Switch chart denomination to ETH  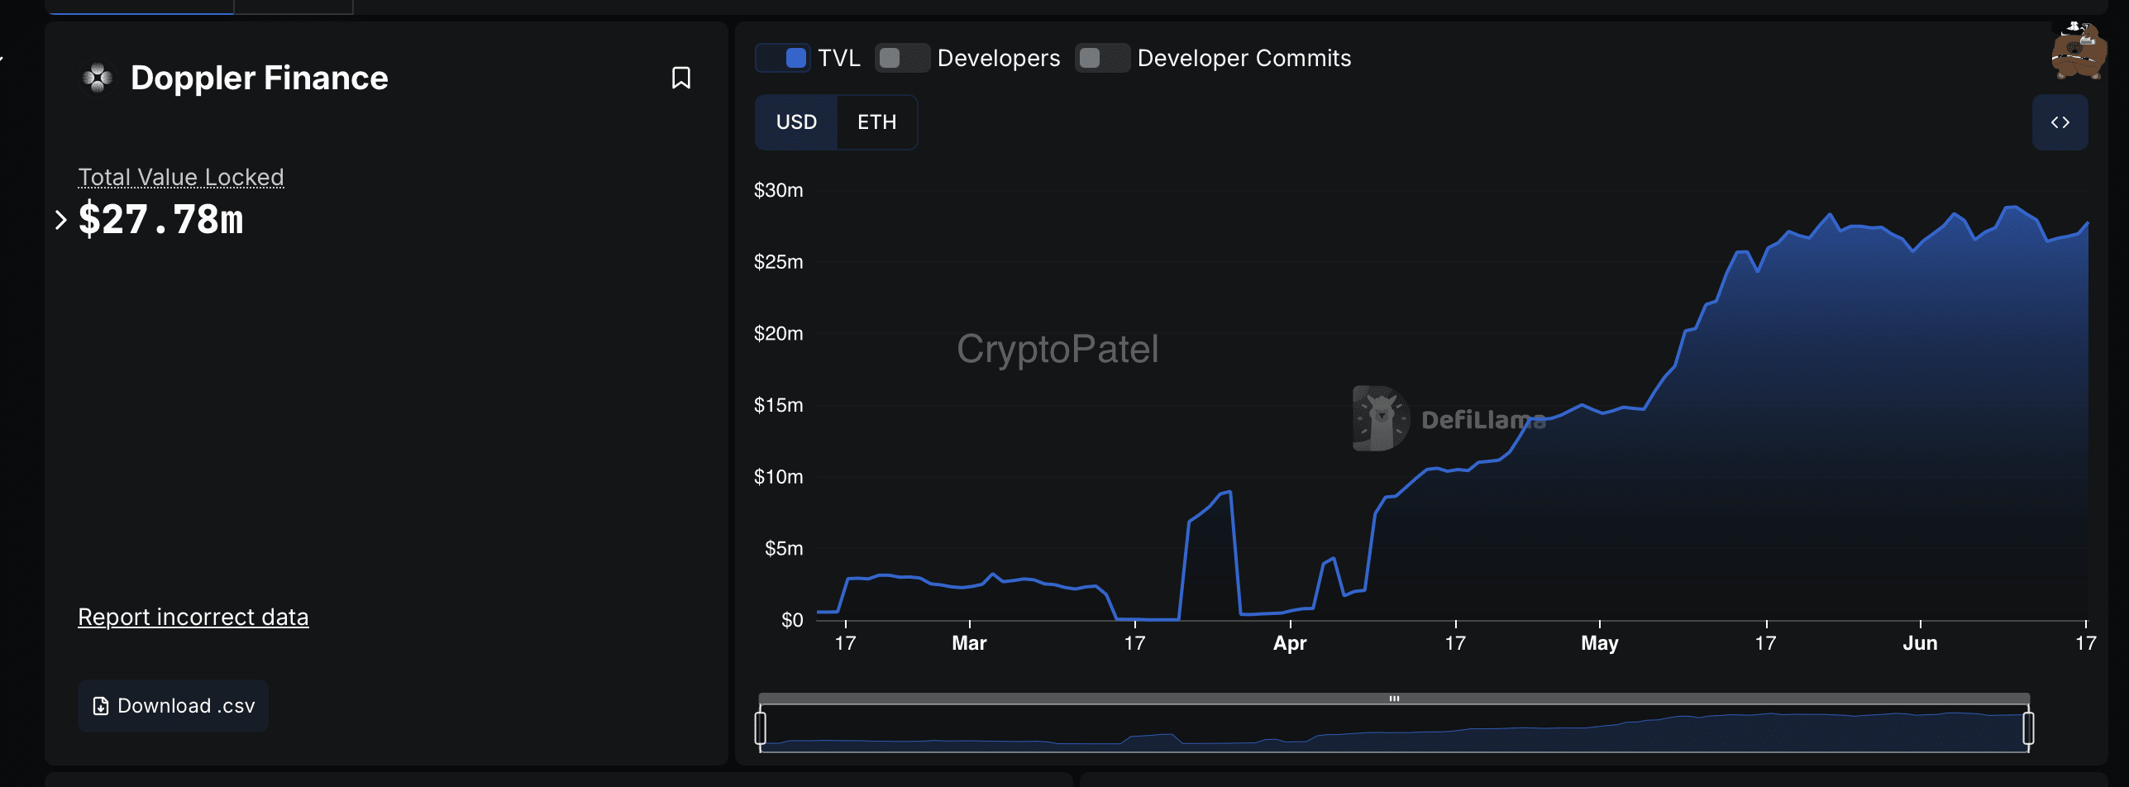tap(876, 122)
